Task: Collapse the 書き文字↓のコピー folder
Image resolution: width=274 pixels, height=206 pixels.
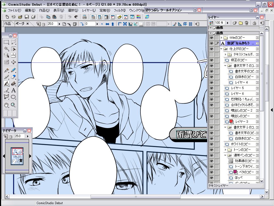Action: coord(225,127)
